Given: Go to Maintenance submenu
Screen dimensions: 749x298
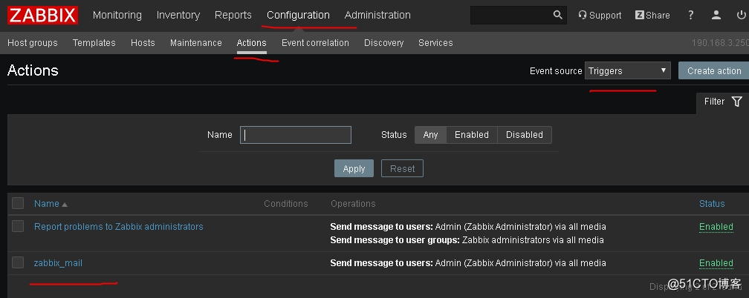Looking at the screenshot, I should (196, 43).
